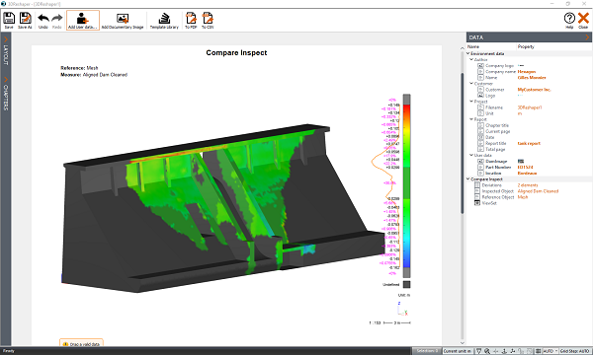This screenshot has width=593, height=355.
Task: Open Add User data tool
Action: (83, 20)
